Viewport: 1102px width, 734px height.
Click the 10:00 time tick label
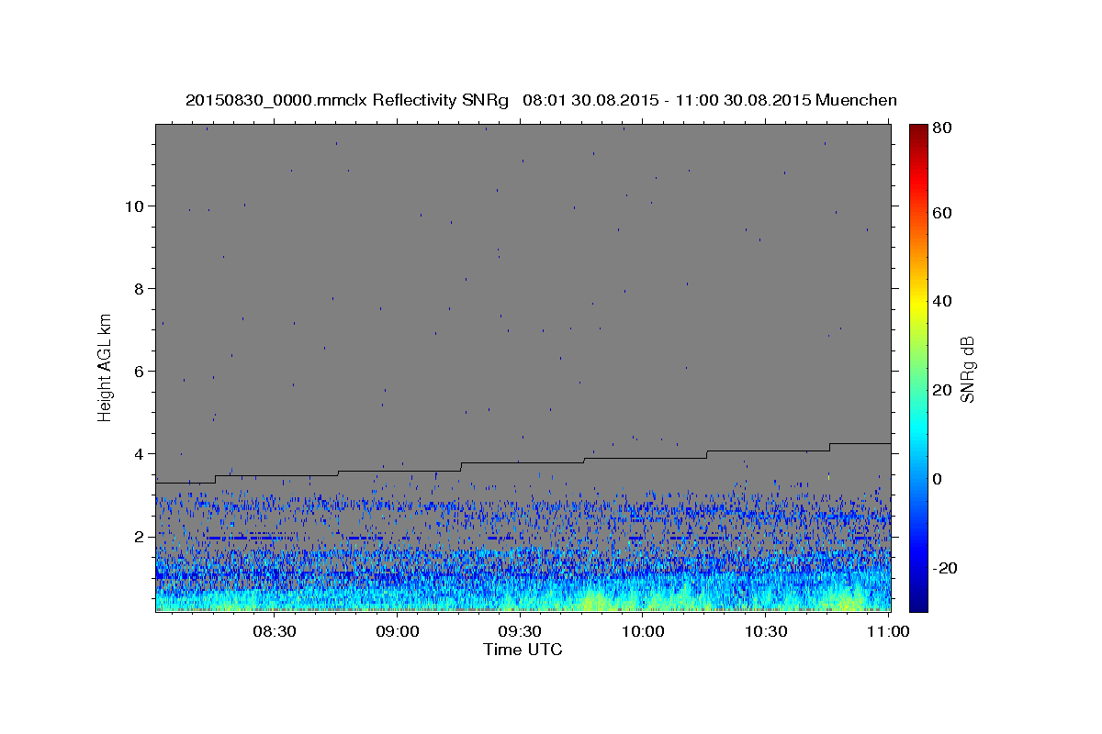pyautogui.click(x=643, y=631)
